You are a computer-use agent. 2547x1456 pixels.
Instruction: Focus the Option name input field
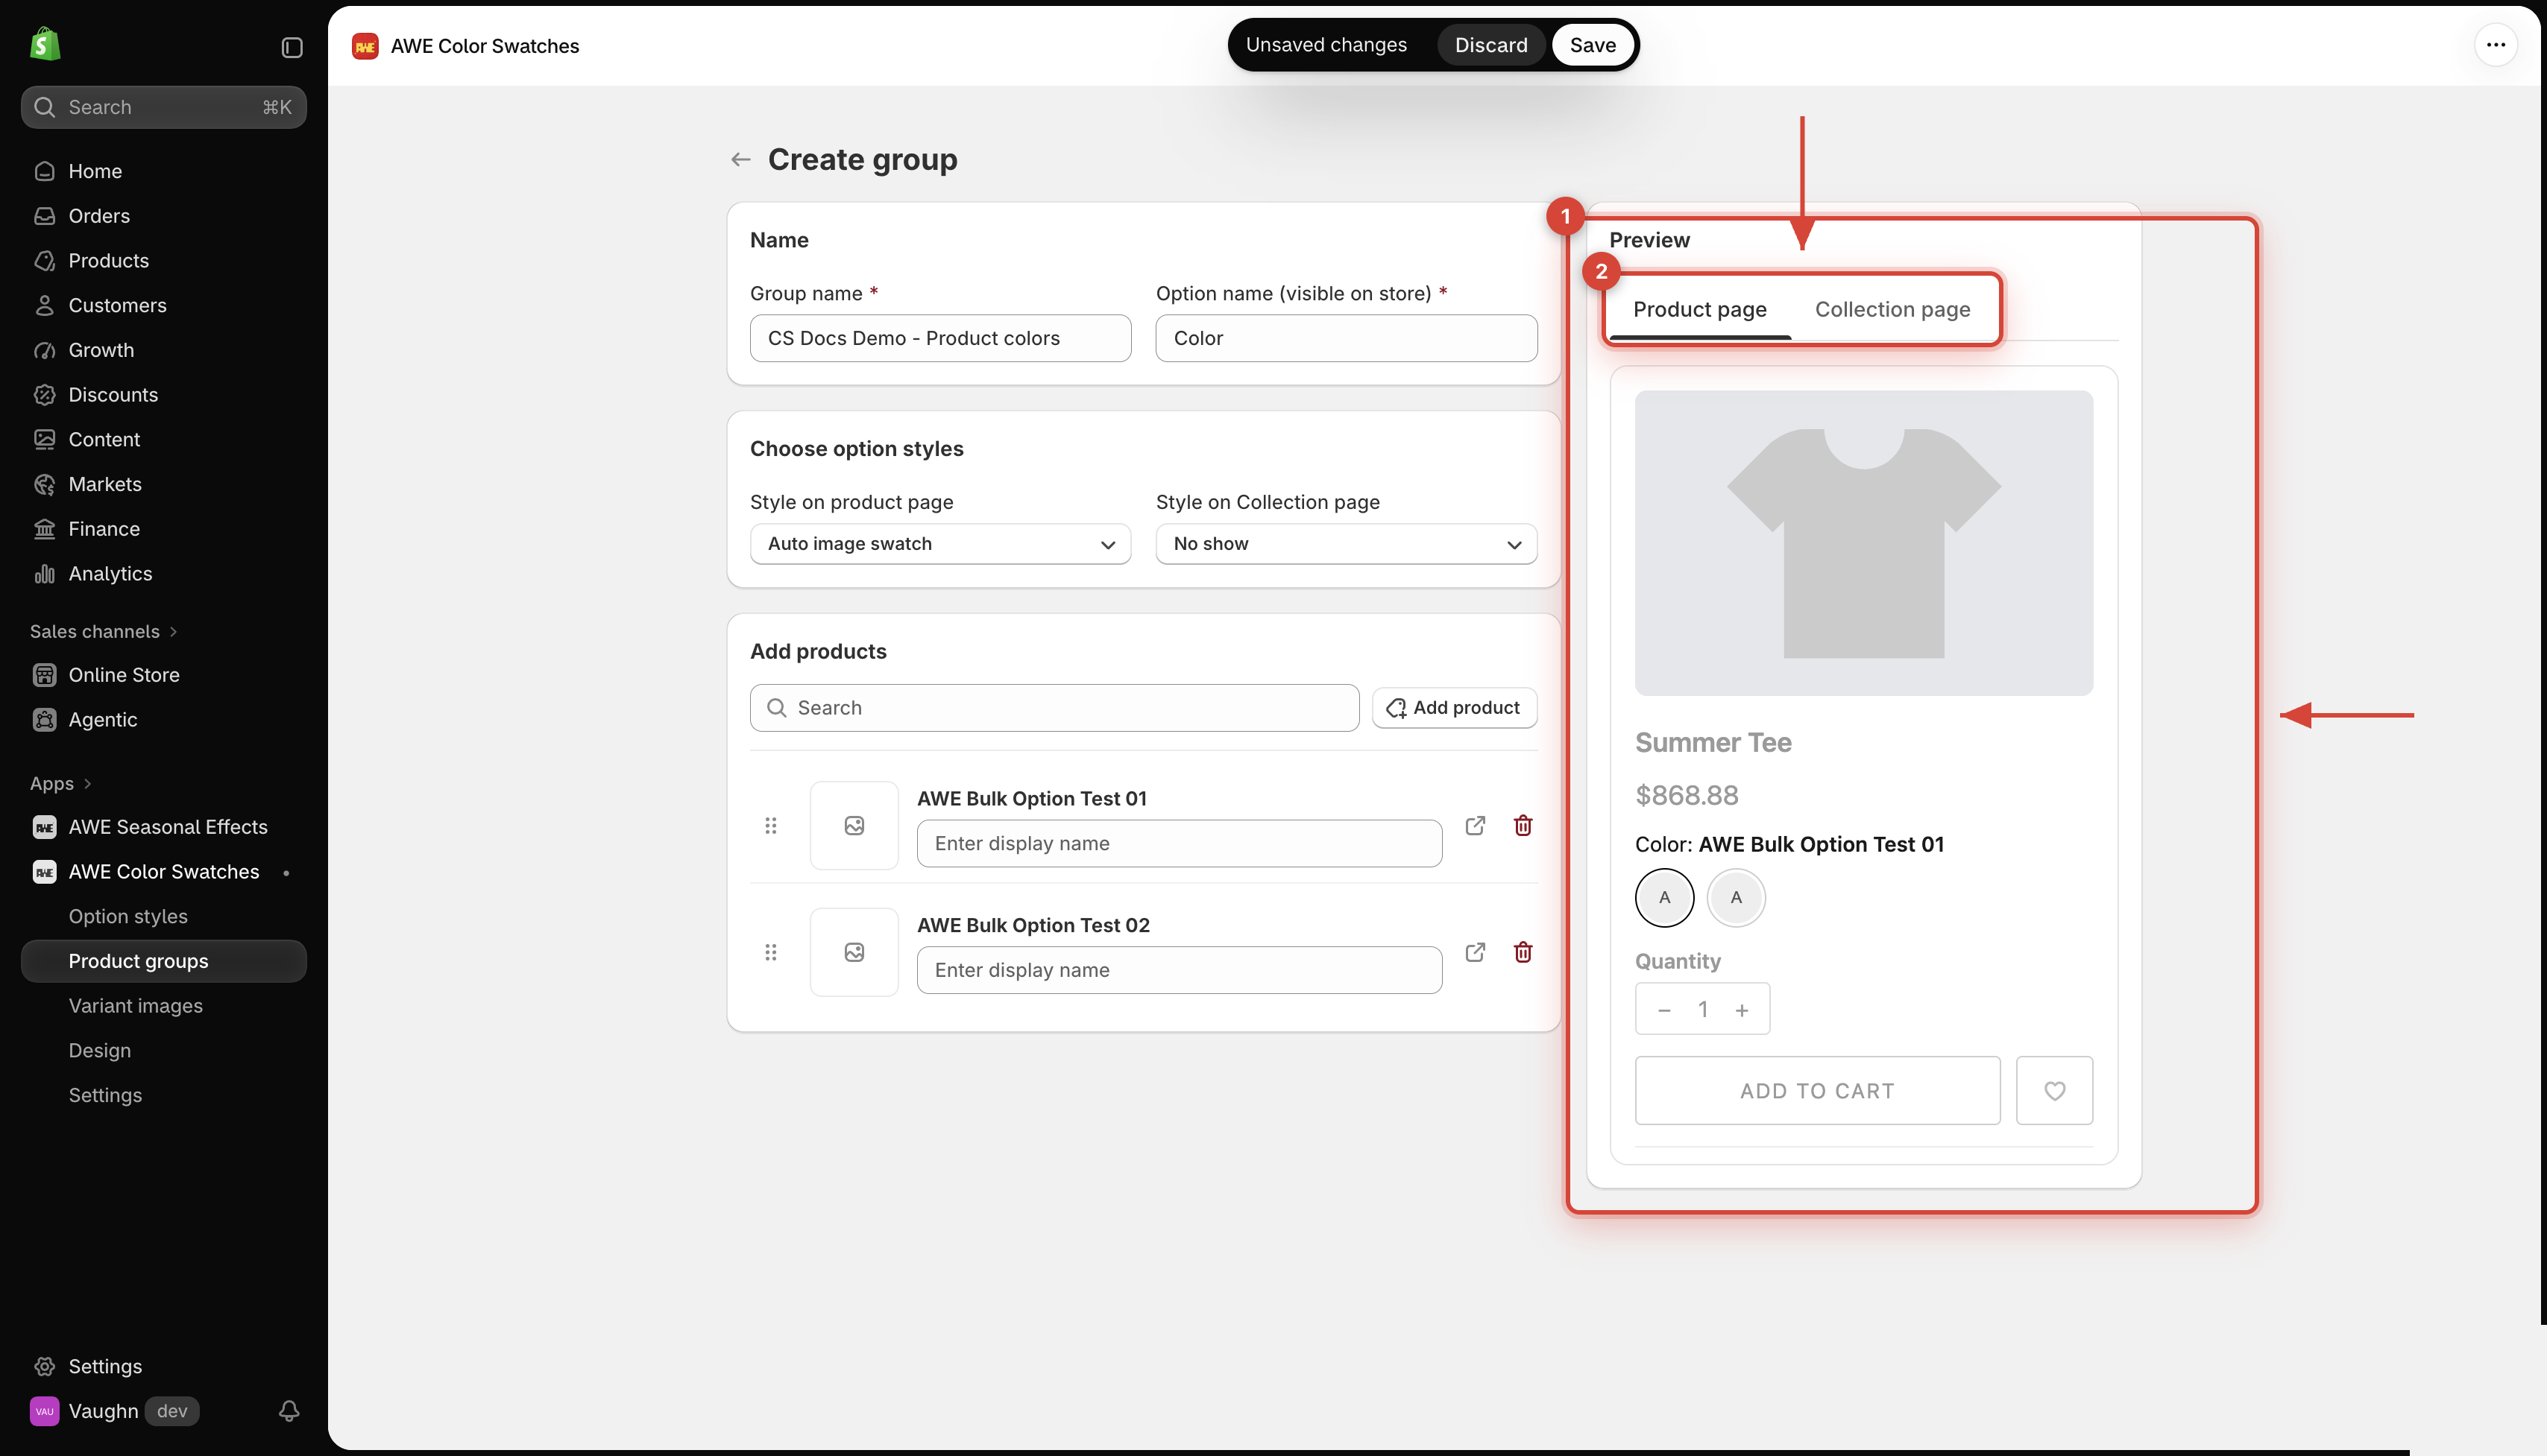[x=1346, y=338]
